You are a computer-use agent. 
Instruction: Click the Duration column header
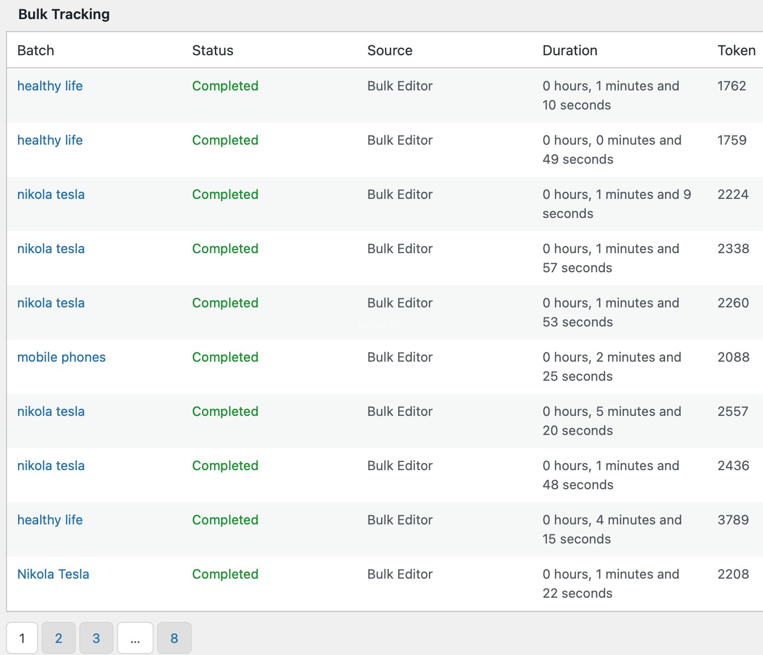pyautogui.click(x=570, y=50)
